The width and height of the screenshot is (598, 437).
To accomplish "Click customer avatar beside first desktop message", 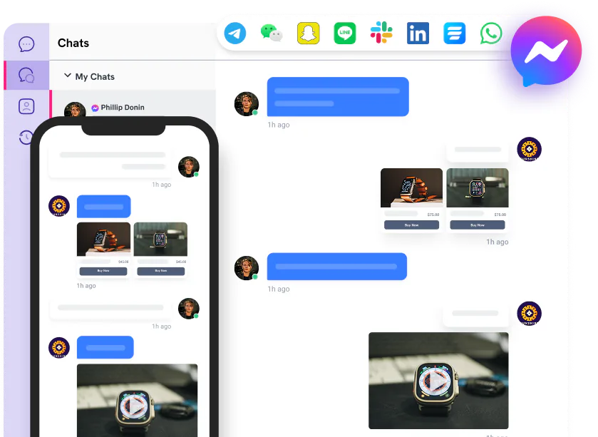I will (x=247, y=103).
